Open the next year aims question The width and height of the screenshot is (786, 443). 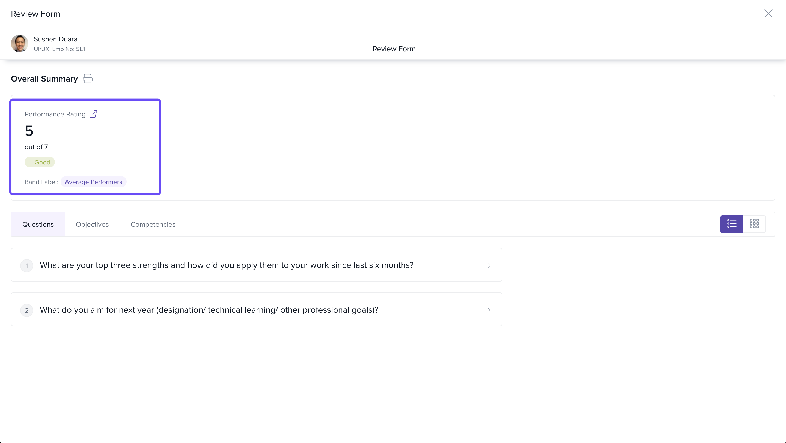click(x=209, y=310)
